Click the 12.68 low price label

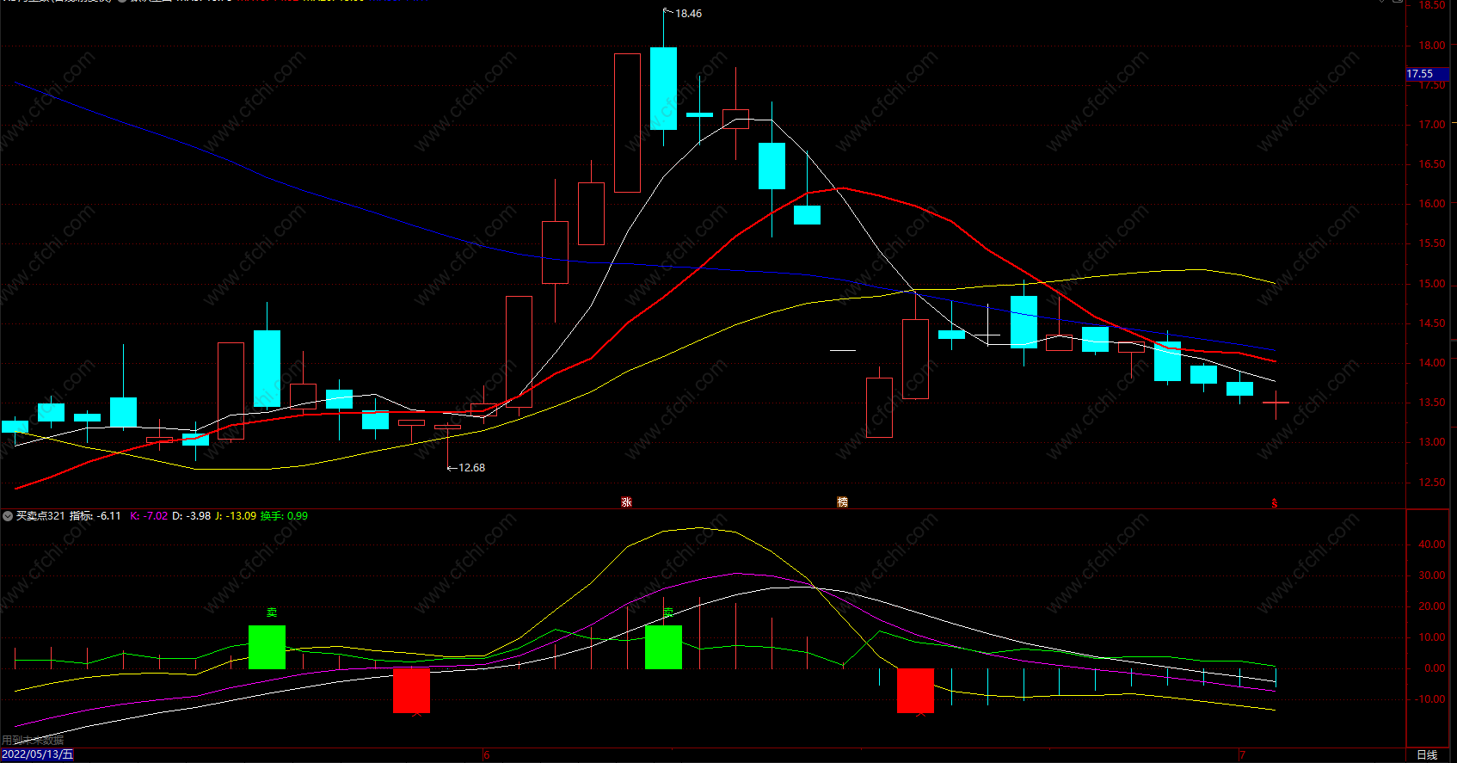tap(471, 468)
